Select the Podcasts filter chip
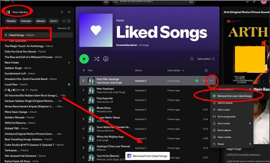270x163 pixels. point(26,21)
